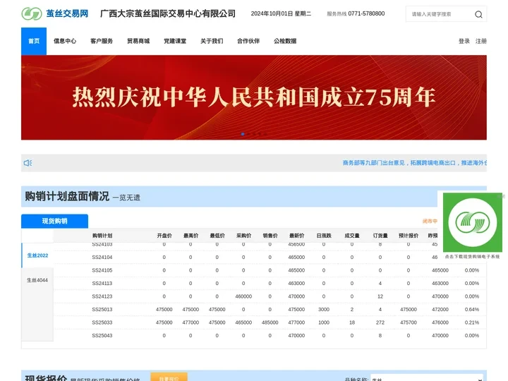
Task: Click the SS25043 plan row
Action: (x=270, y=336)
